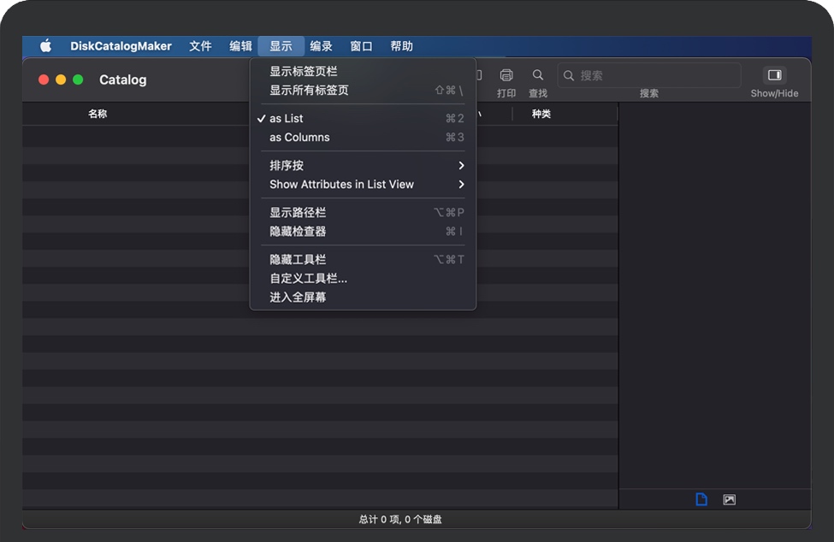
Task: Switch view to 'as Columns'
Action: (299, 138)
